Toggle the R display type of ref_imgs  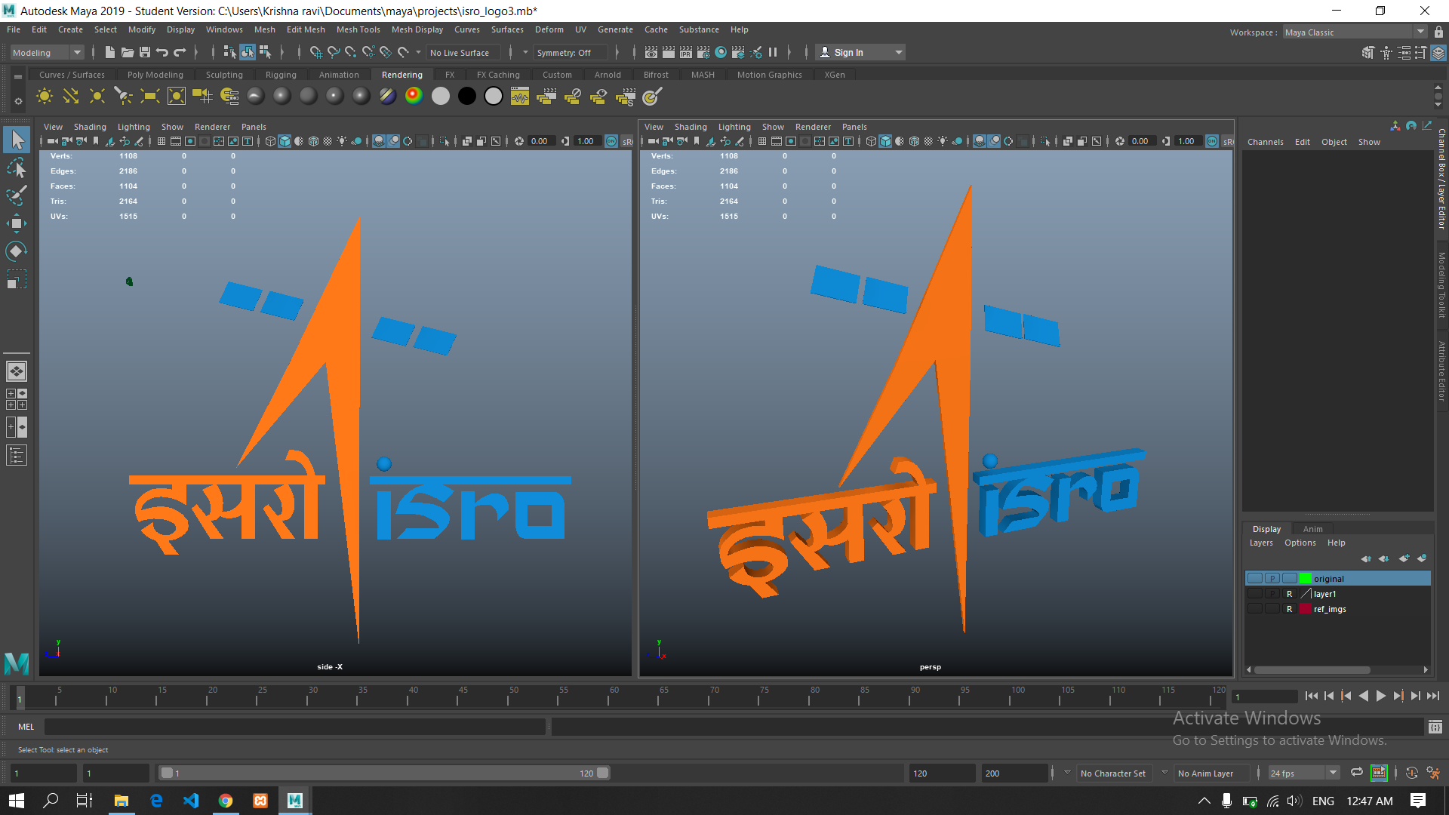[1290, 609]
